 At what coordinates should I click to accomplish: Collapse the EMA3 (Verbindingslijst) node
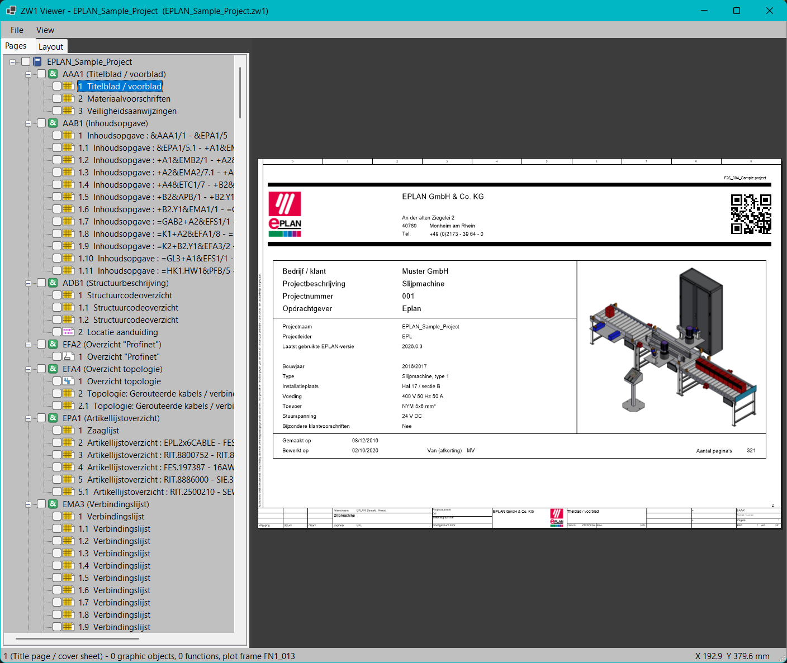(28, 504)
